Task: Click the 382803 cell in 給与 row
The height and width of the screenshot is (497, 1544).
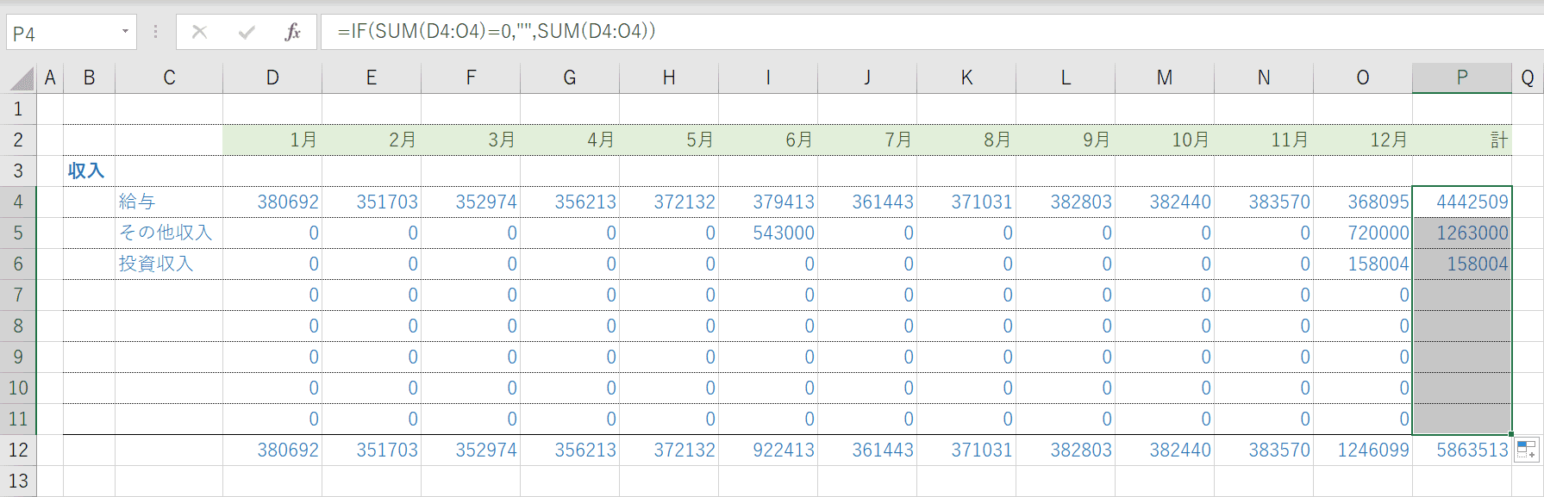Action: coord(1066,202)
